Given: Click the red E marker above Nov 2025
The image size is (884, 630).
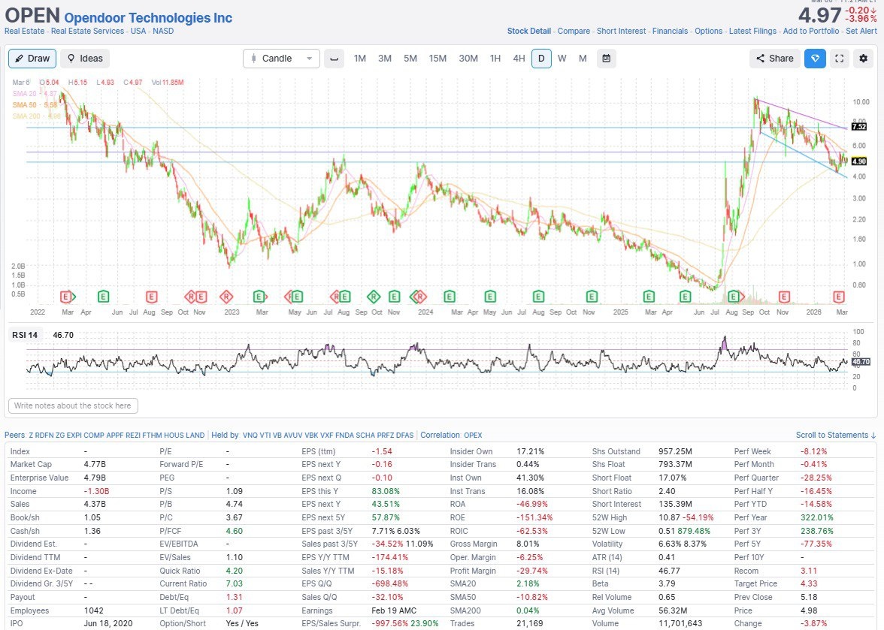Looking at the screenshot, I should [783, 297].
